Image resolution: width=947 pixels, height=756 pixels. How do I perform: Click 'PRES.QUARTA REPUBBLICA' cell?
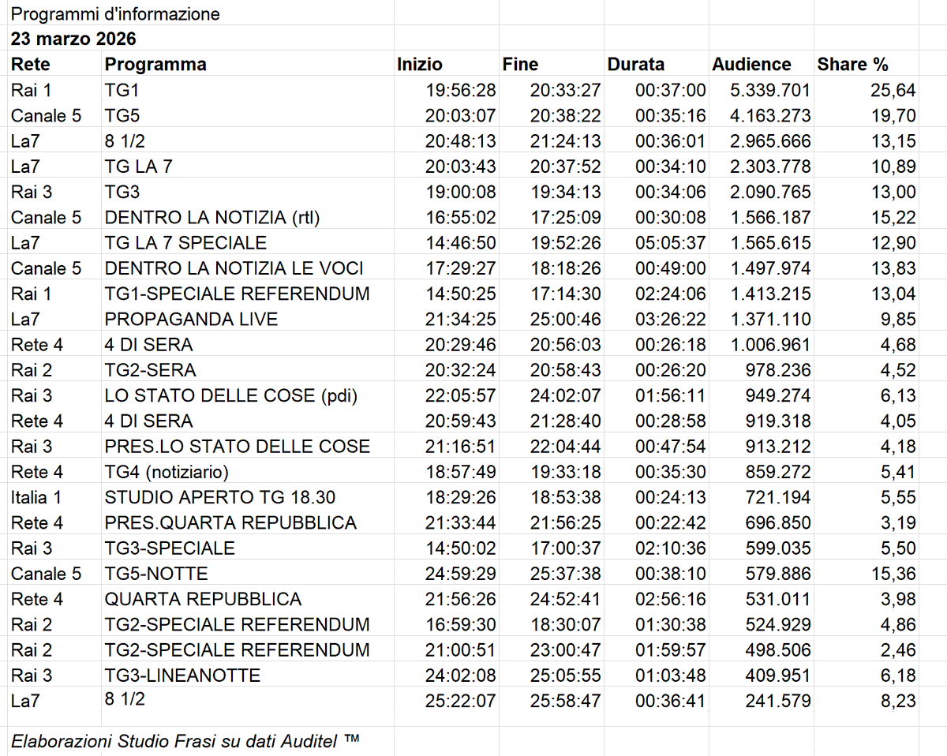230,522
